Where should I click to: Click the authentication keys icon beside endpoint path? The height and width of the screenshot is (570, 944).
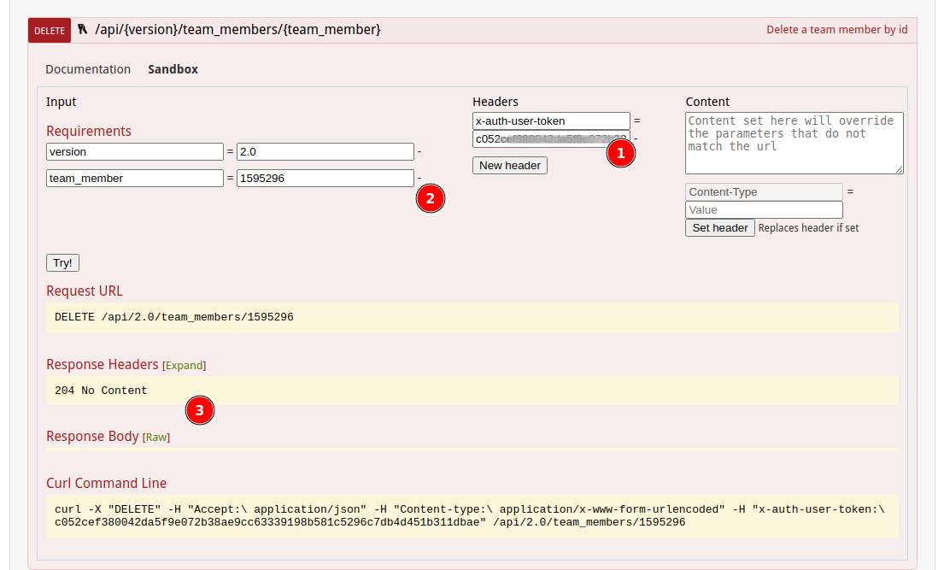83,29
